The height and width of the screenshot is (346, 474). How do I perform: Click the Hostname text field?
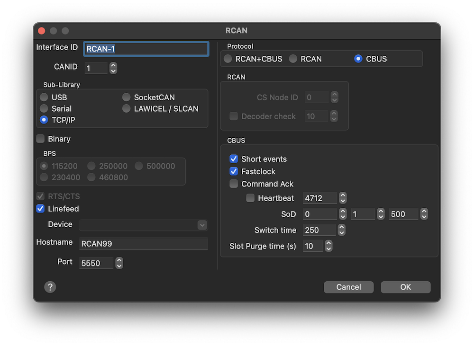pos(143,244)
